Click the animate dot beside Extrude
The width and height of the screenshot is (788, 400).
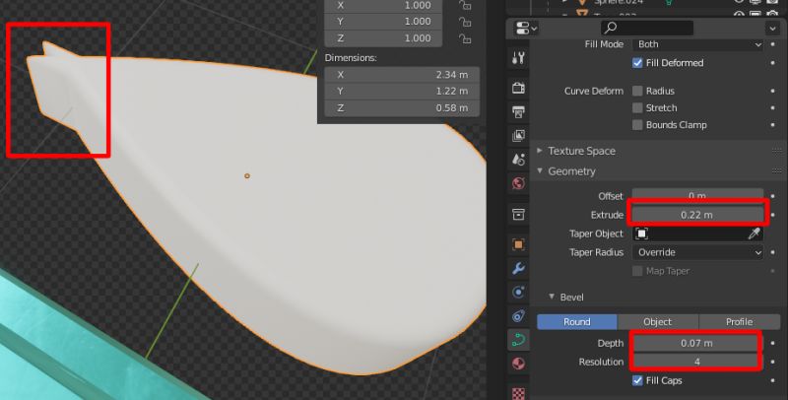pos(773,215)
